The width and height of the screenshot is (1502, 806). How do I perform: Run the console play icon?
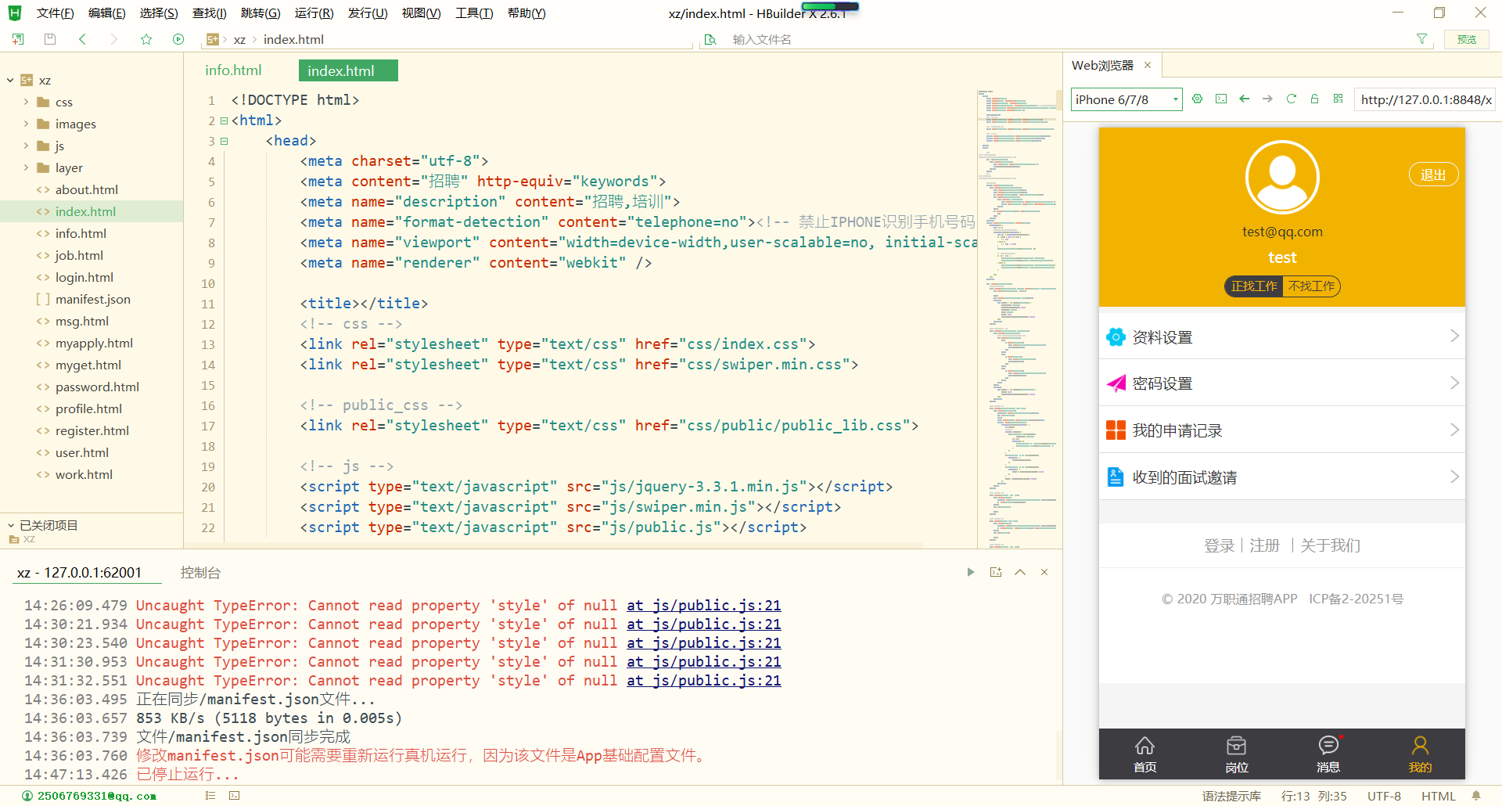[x=971, y=572]
